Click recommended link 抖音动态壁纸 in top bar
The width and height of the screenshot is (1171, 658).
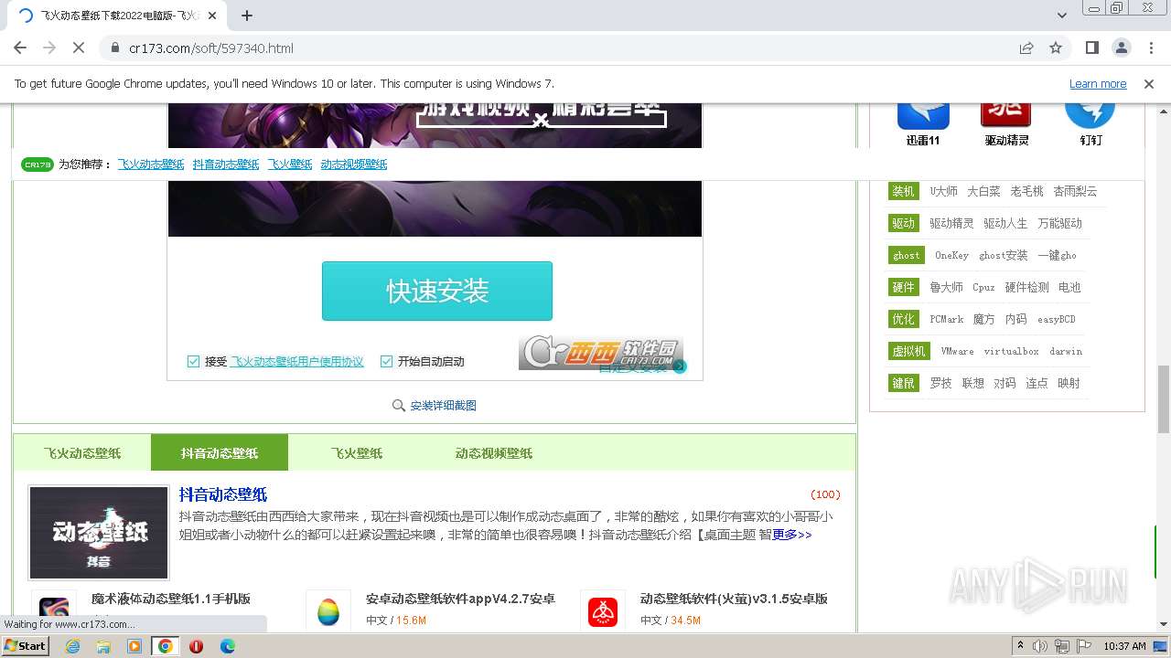pyautogui.click(x=226, y=164)
